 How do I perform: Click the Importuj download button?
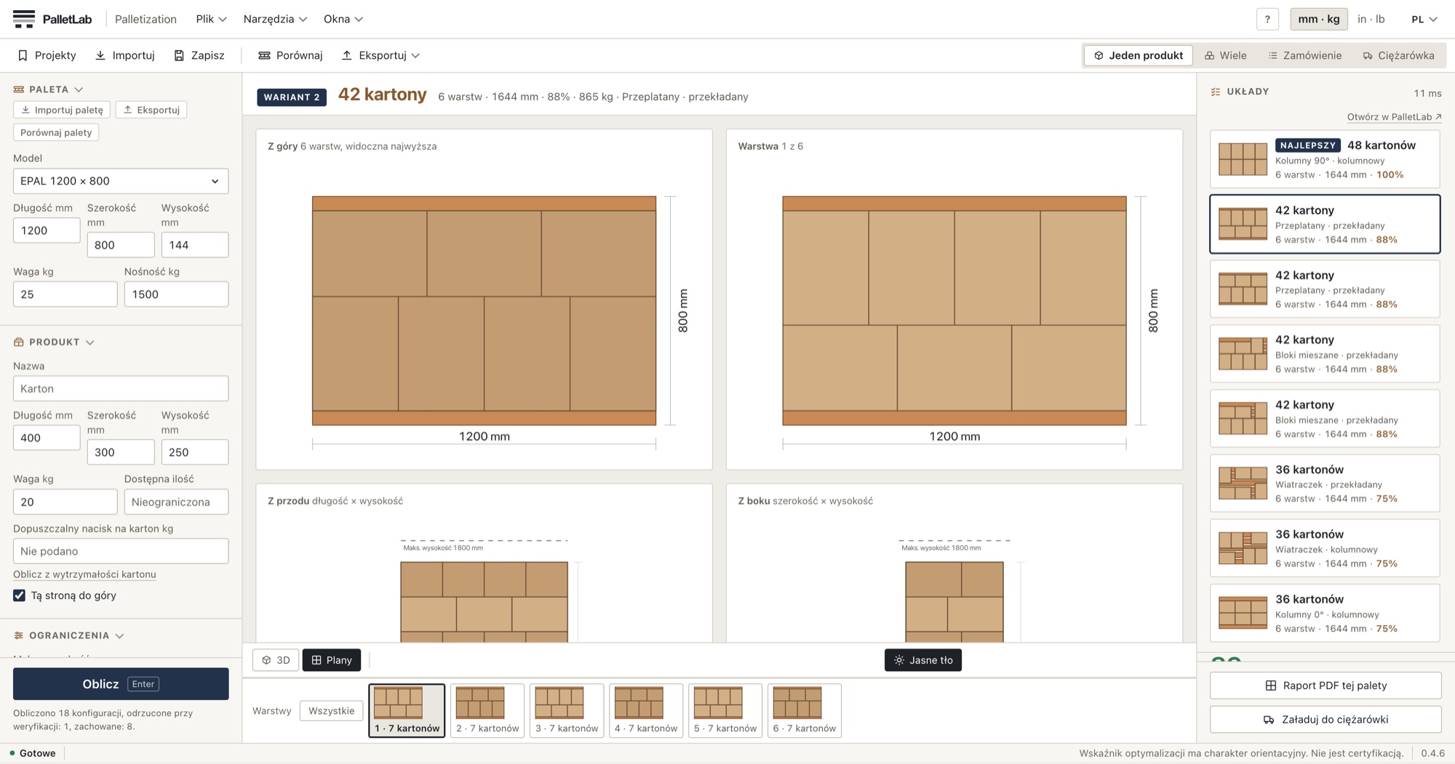click(x=125, y=55)
